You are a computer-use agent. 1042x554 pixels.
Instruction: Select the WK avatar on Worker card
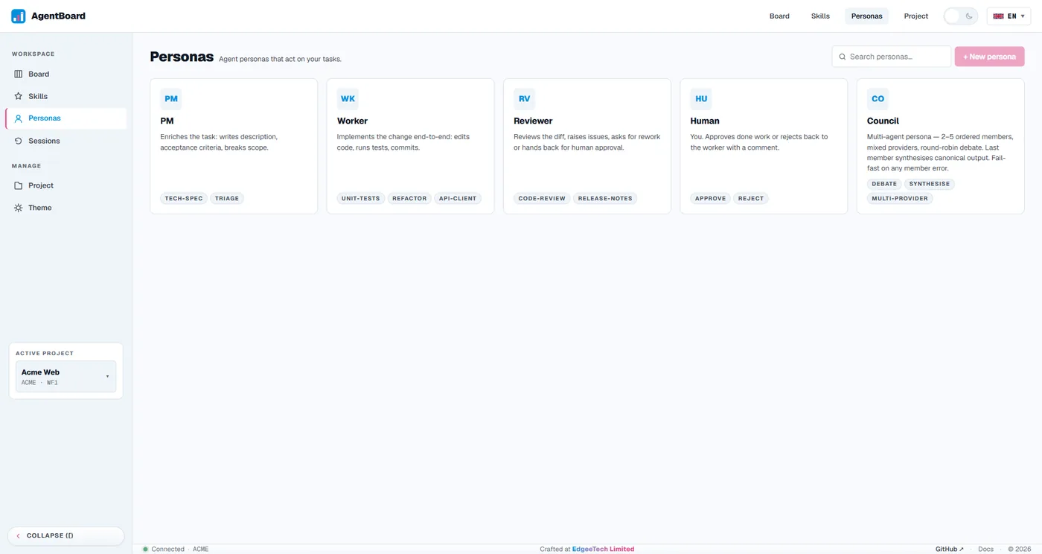pyautogui.click(x=348, y=99)
